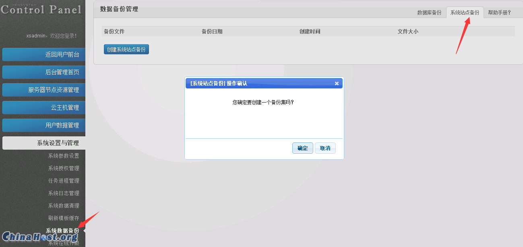This screenshot has width=523, height=247.
Task: Click 刷新模板缓存 in sidebar
Action: click(64, 218)
